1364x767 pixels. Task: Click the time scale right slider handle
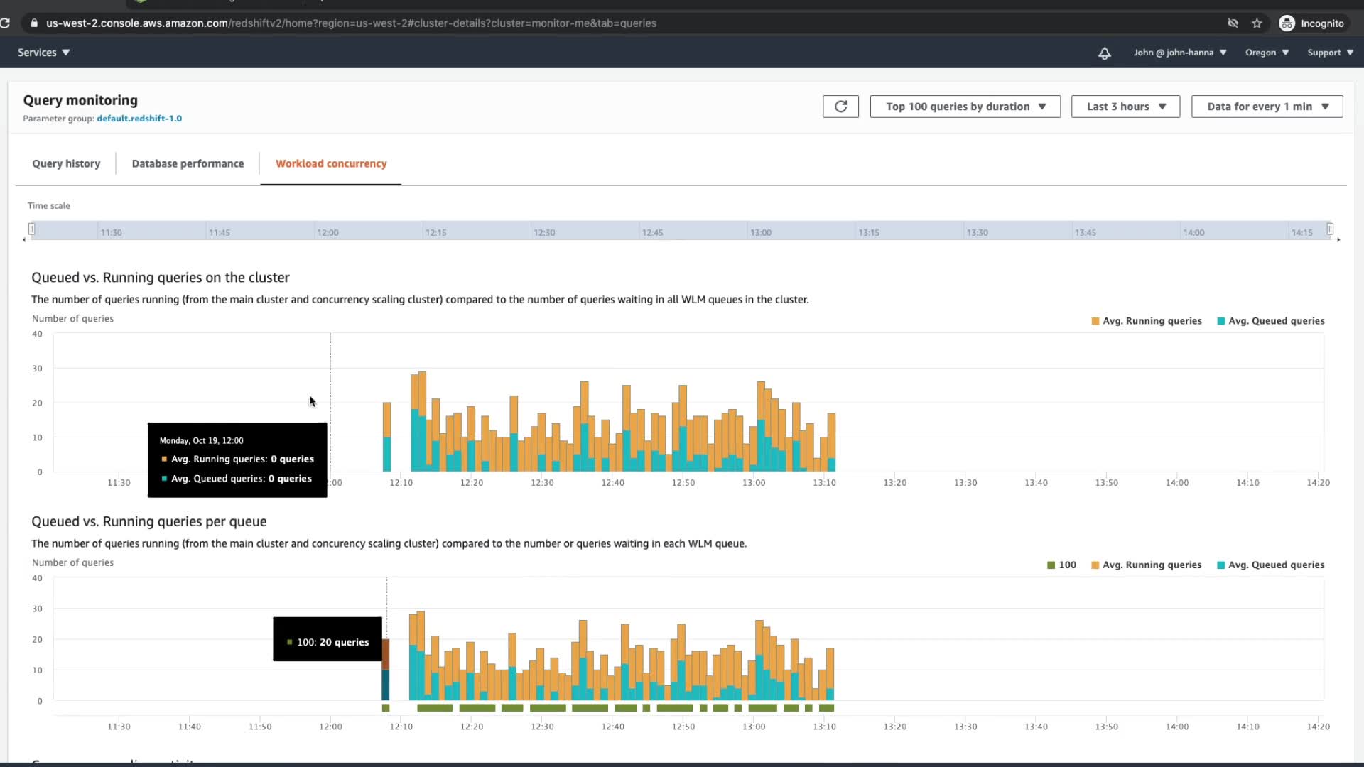(1330, 229)
